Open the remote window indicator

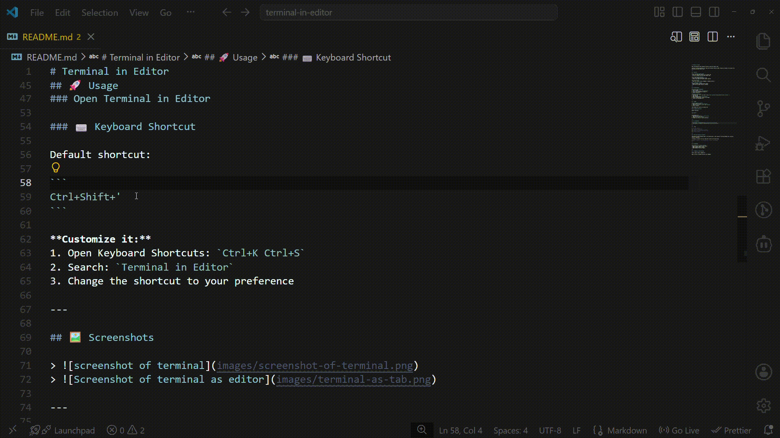tap(13, 430)
